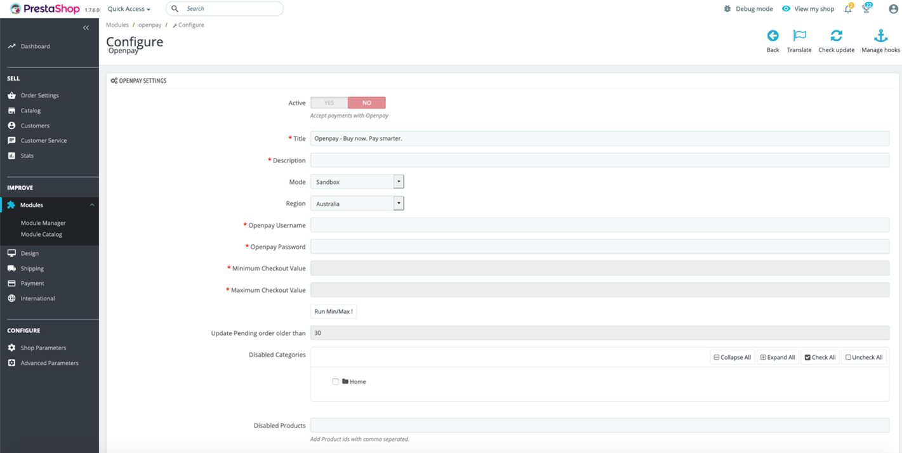902x453 pixels.
Task: Click the Run Min/Max ! button
Action: (x=333, y=312)
